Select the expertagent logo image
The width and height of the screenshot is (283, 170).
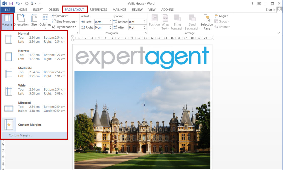coord(142,58)
